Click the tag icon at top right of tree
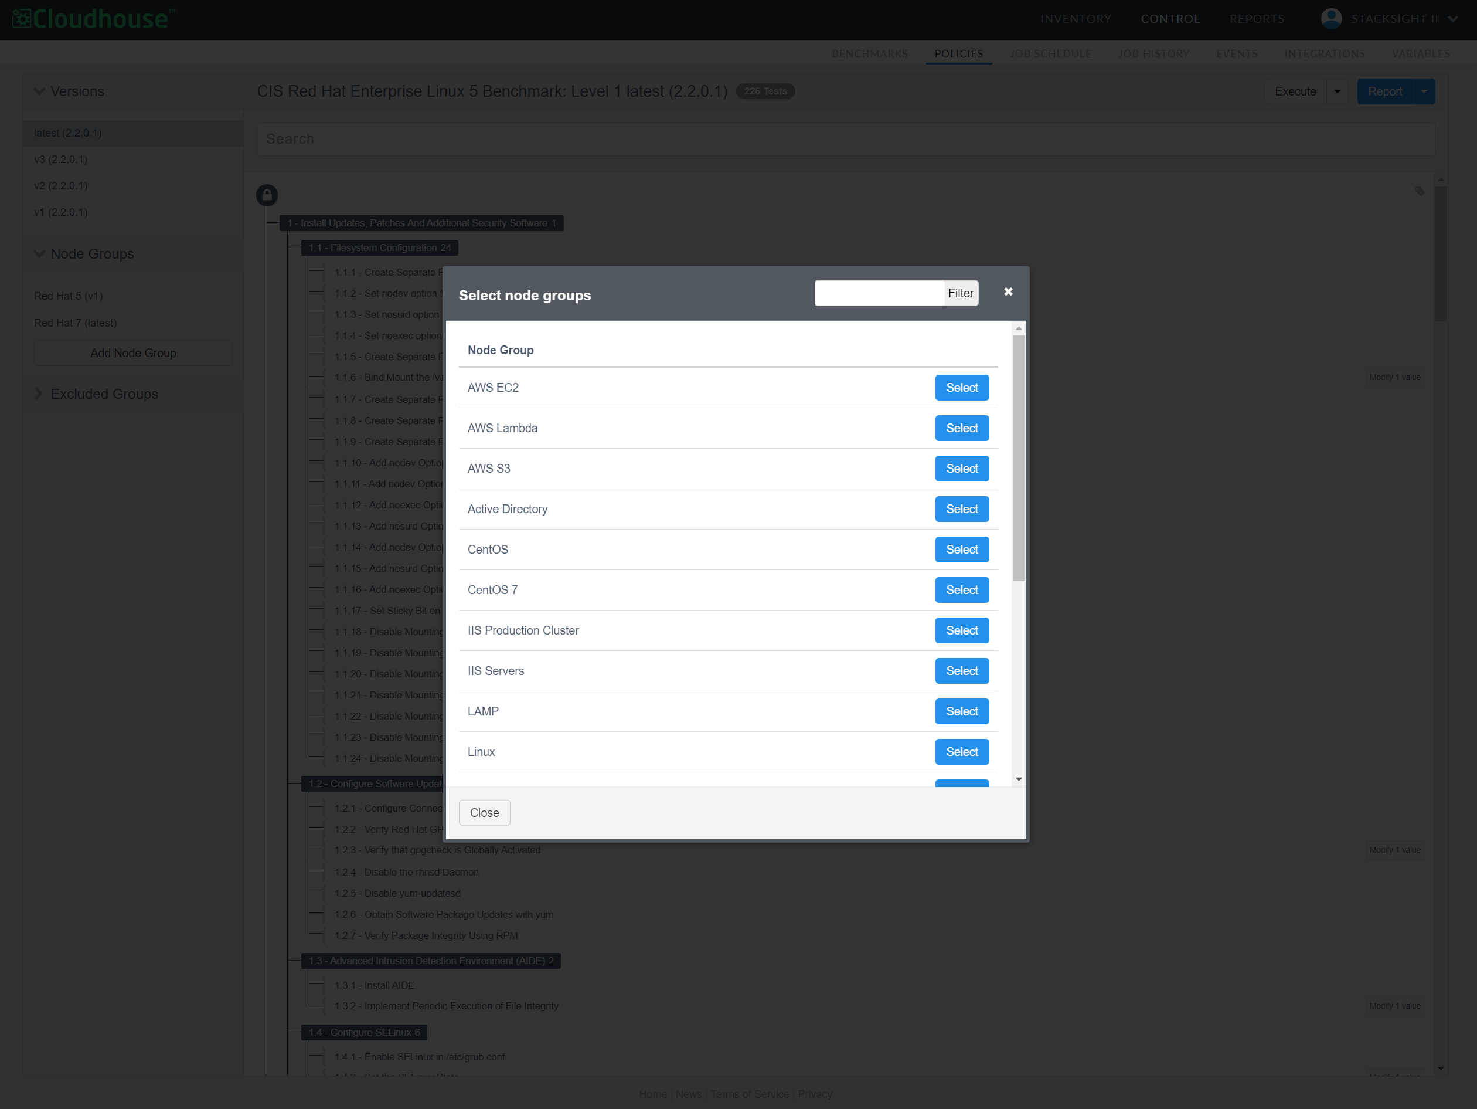The height and width of the screenshot is (1109, 1477). click(1420, 192)
